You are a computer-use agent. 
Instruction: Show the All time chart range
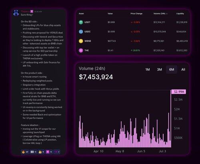183,70
